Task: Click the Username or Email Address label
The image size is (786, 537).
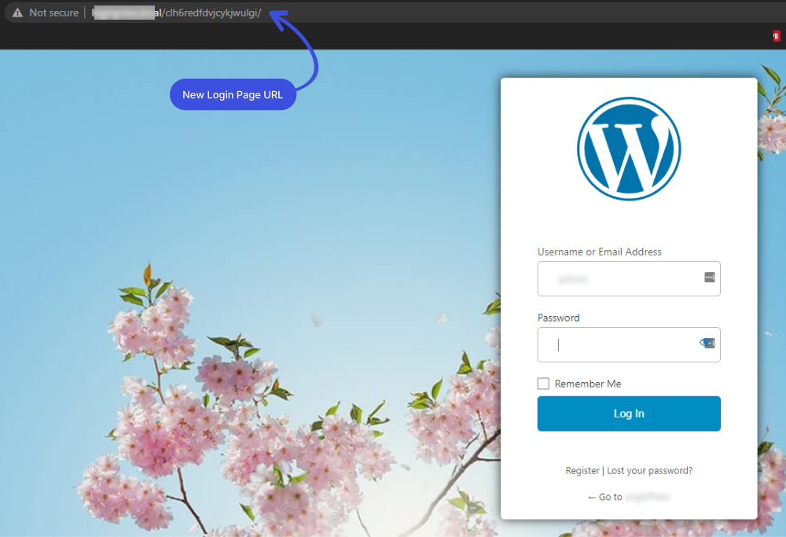Action: point(600,252)
